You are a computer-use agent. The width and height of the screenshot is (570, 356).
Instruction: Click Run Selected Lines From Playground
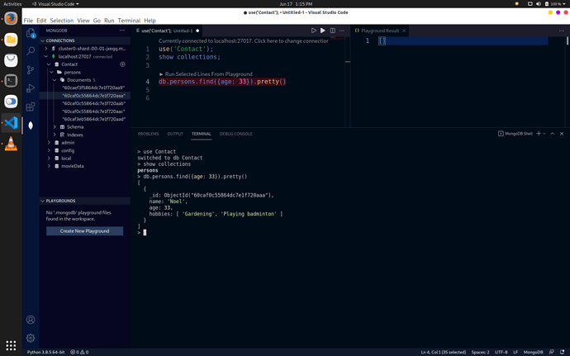(x=205, y=74)
